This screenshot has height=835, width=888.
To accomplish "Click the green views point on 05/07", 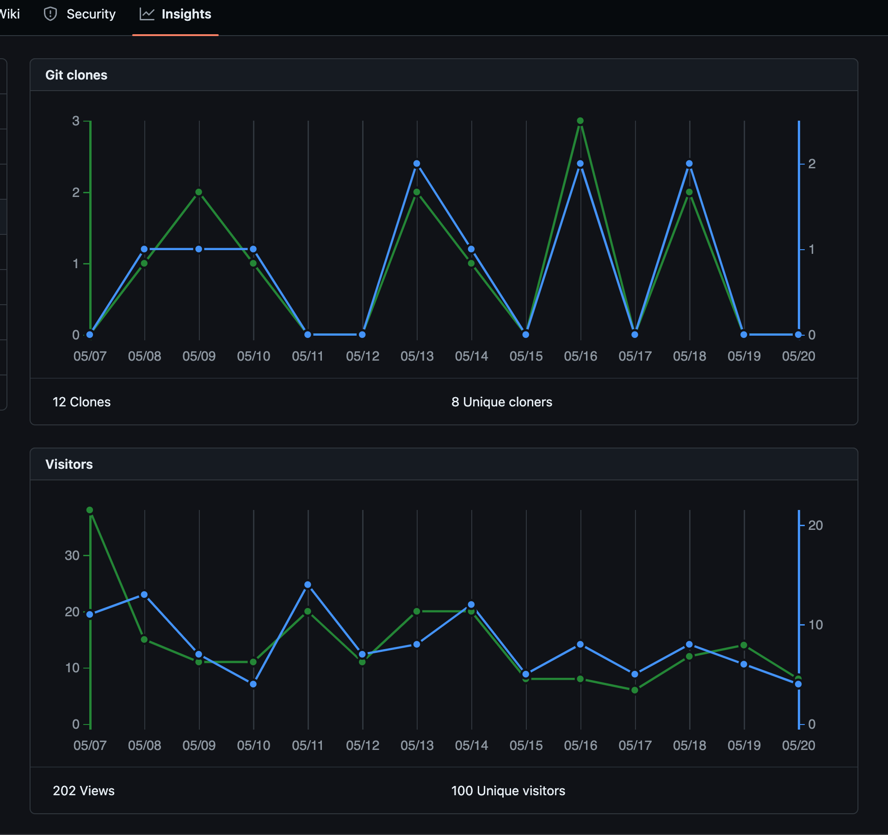I will 90,510.
